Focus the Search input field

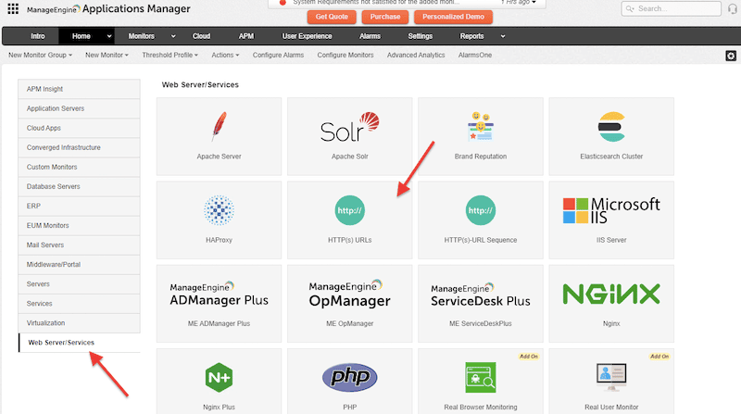coord(671,8)
